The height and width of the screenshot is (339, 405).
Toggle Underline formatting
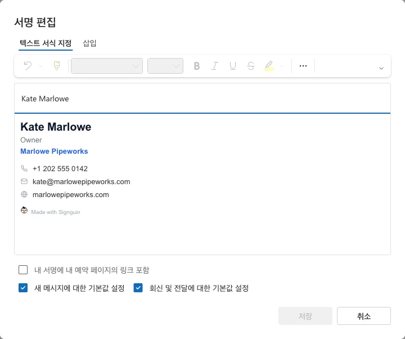233,66
